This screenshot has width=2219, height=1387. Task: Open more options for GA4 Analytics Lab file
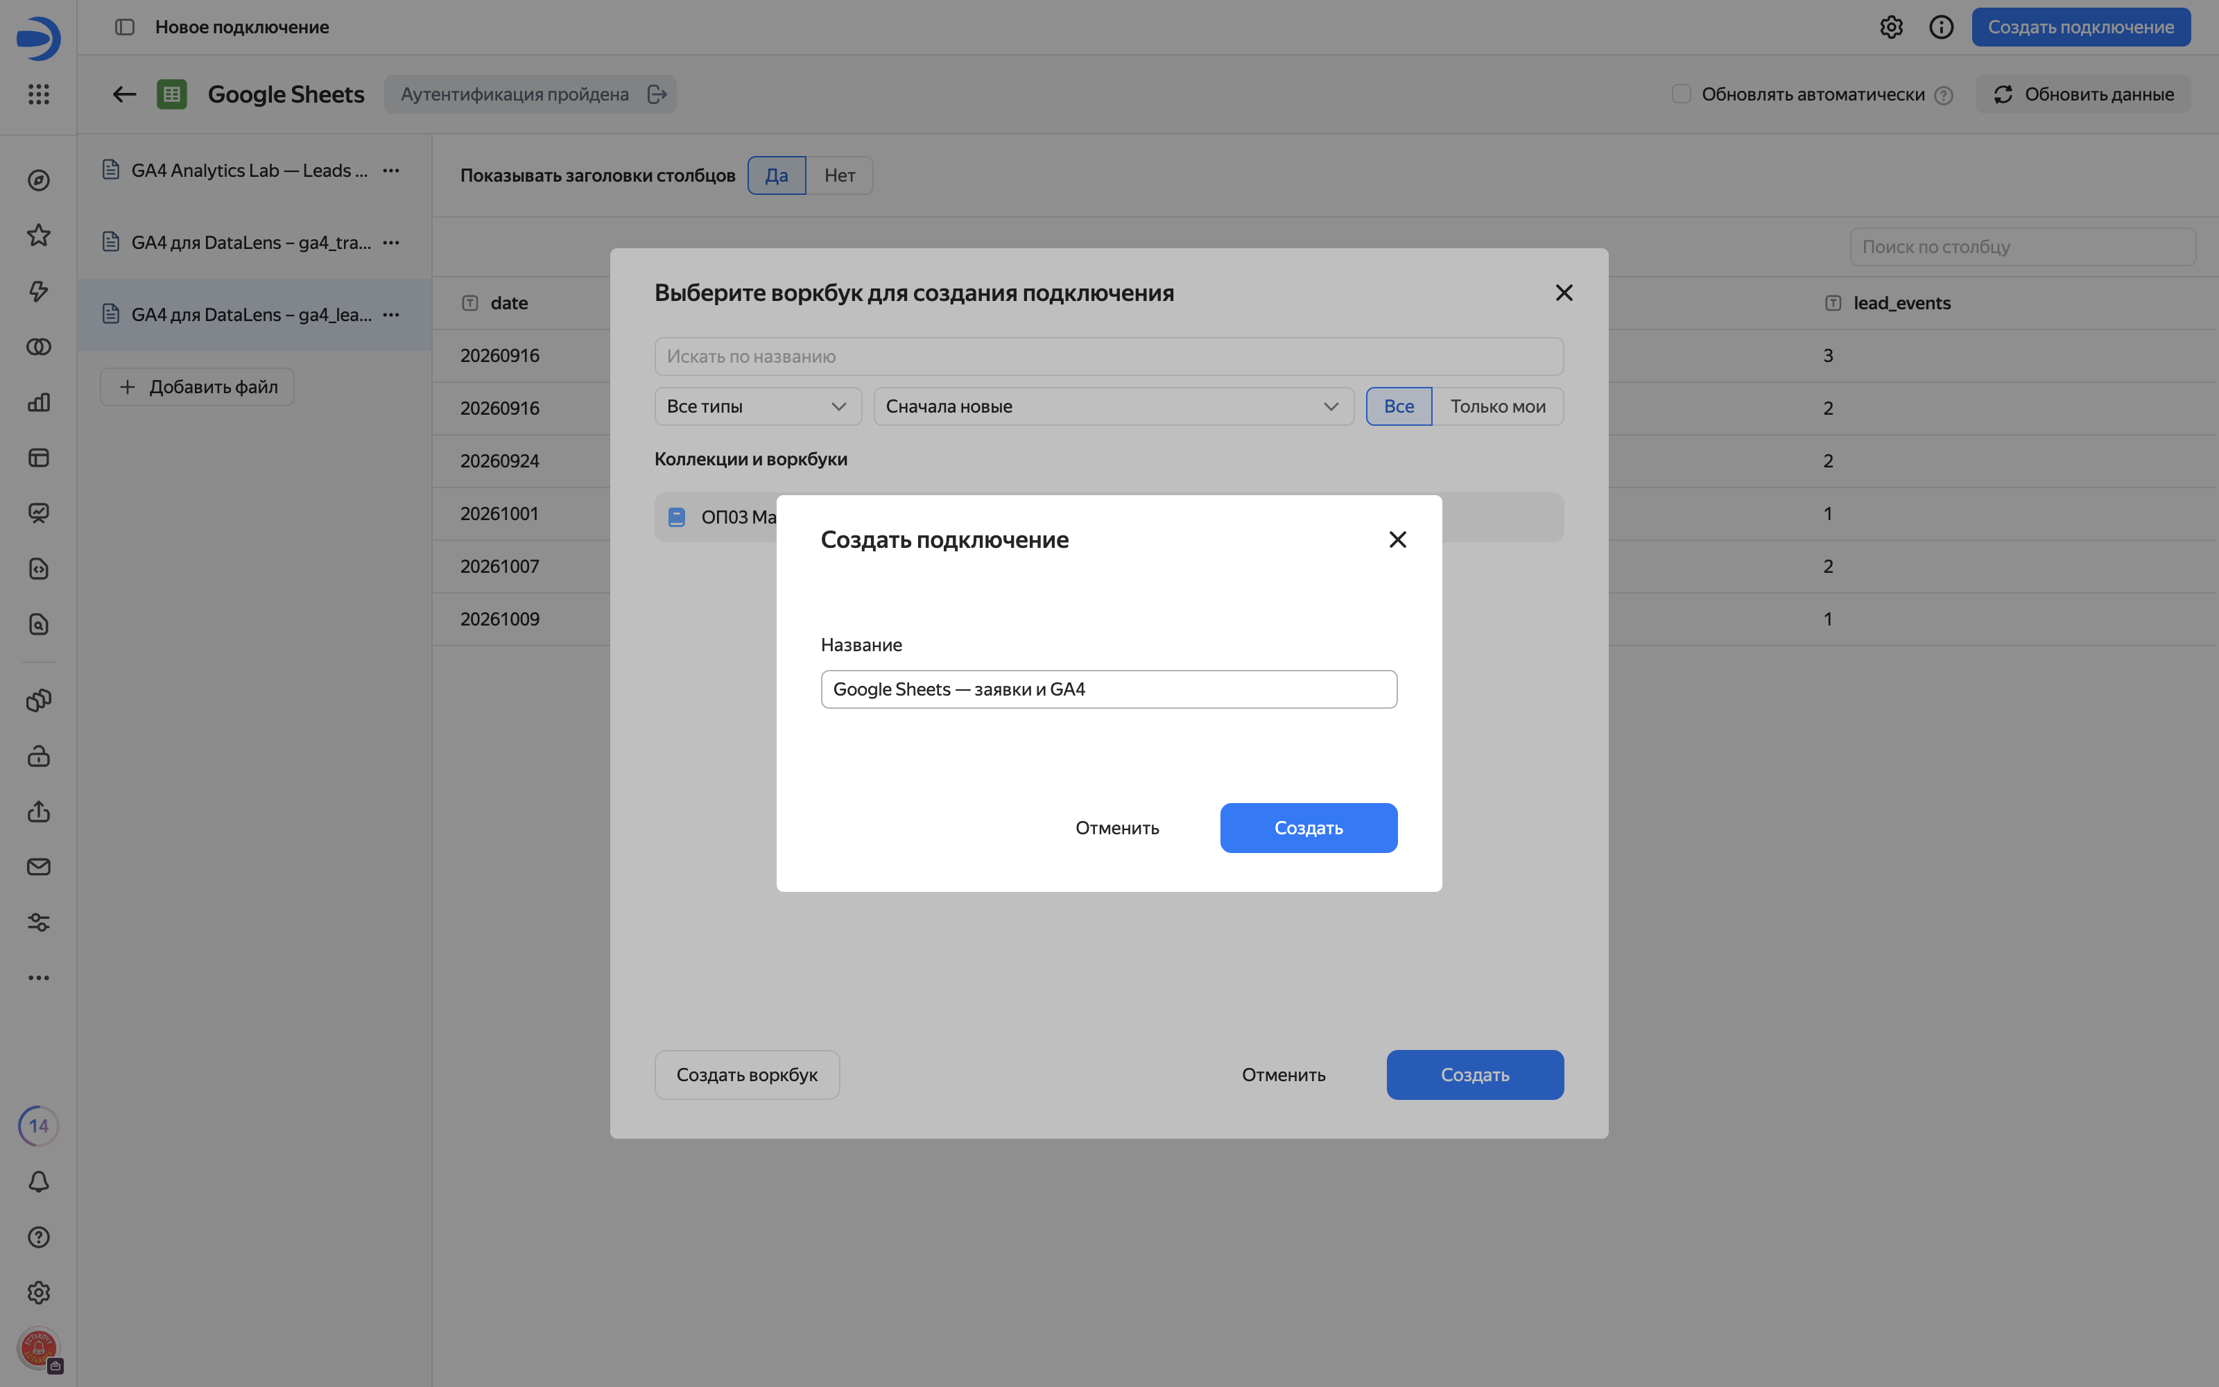[392, 171]
